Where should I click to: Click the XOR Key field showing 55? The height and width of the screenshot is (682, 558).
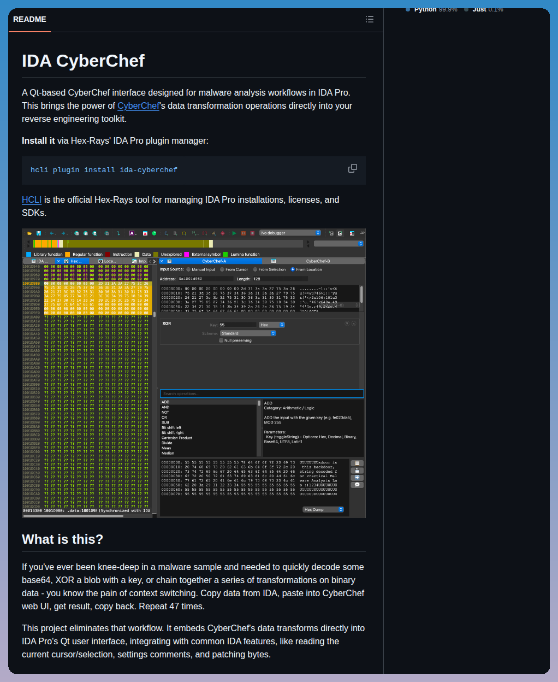pyautogui.click(x=238, y=325)
